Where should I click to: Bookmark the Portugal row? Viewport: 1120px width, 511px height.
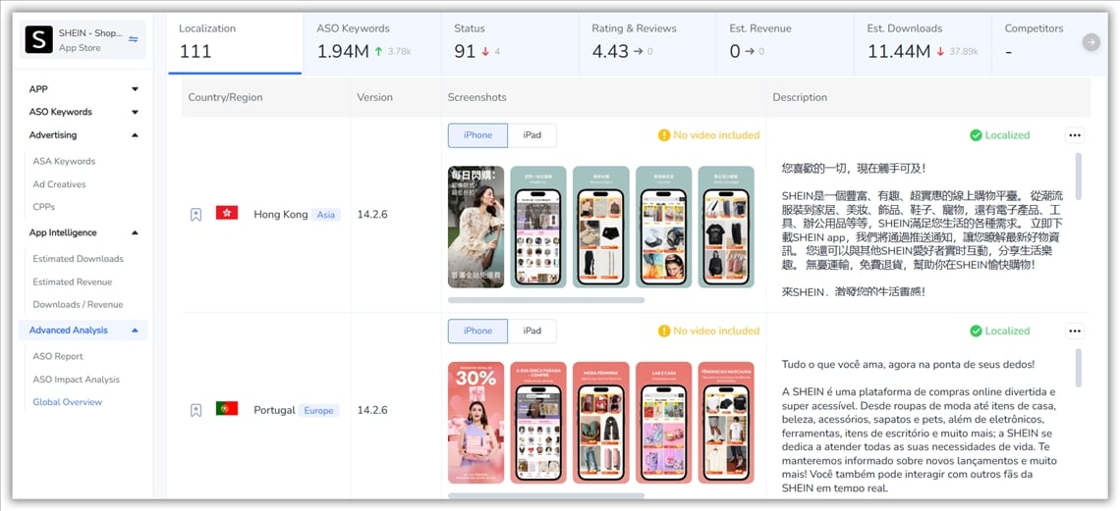(x=196, y=410)
